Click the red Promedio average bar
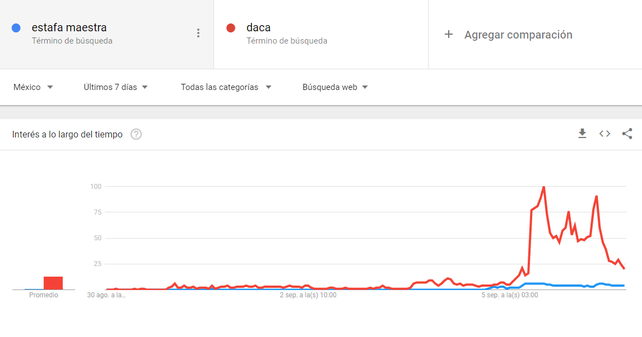This screenshot has width=642, height=337. click(53, 283)
